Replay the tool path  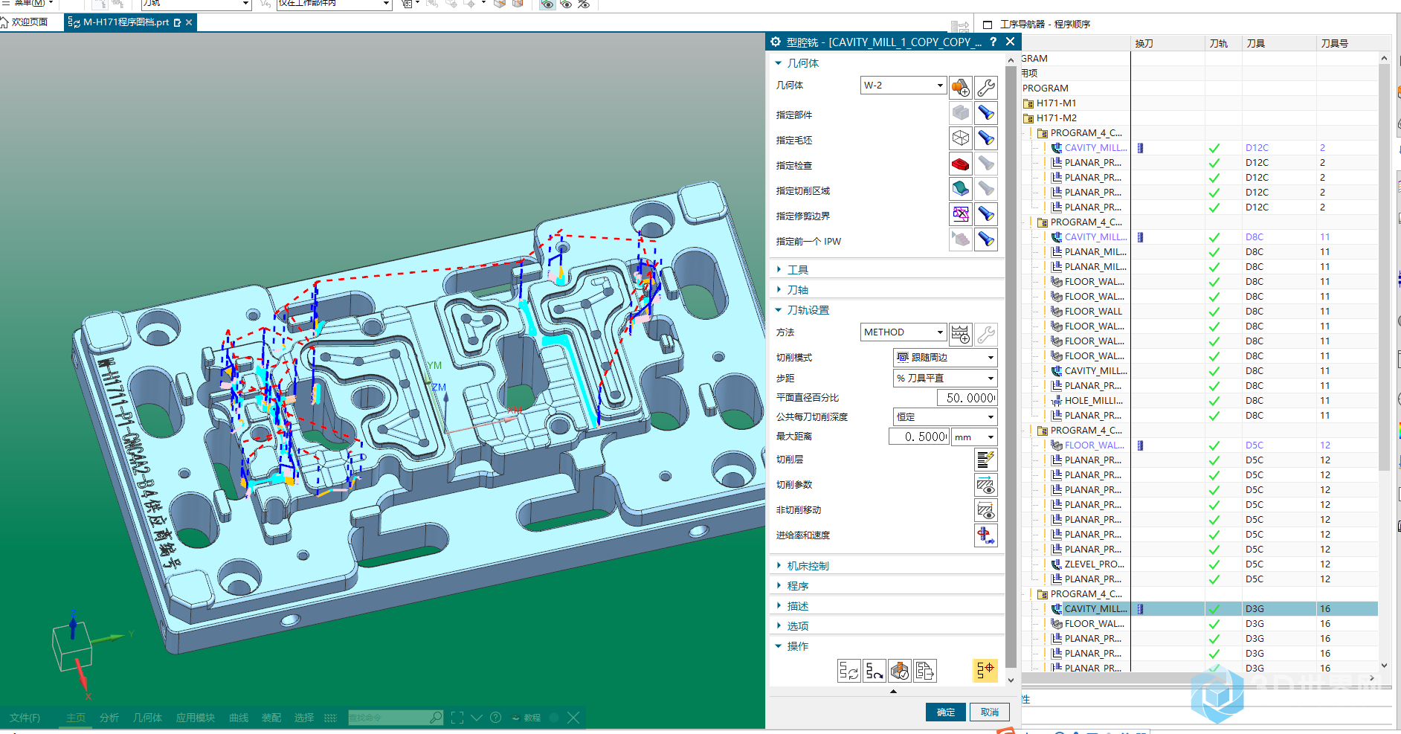(874, 671)
